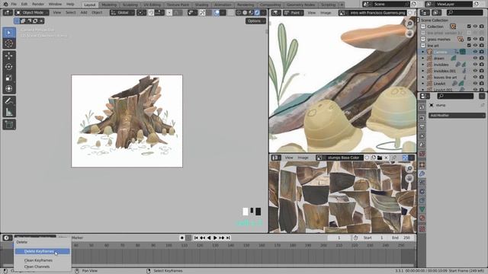Open 3D viewport editor type dropdown
Image resolution: width=488 pixels, height=274 pixels.
pyautogui.click(x=8, y=13)
